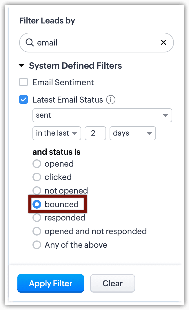Click the Clear button

click(112, 283)
